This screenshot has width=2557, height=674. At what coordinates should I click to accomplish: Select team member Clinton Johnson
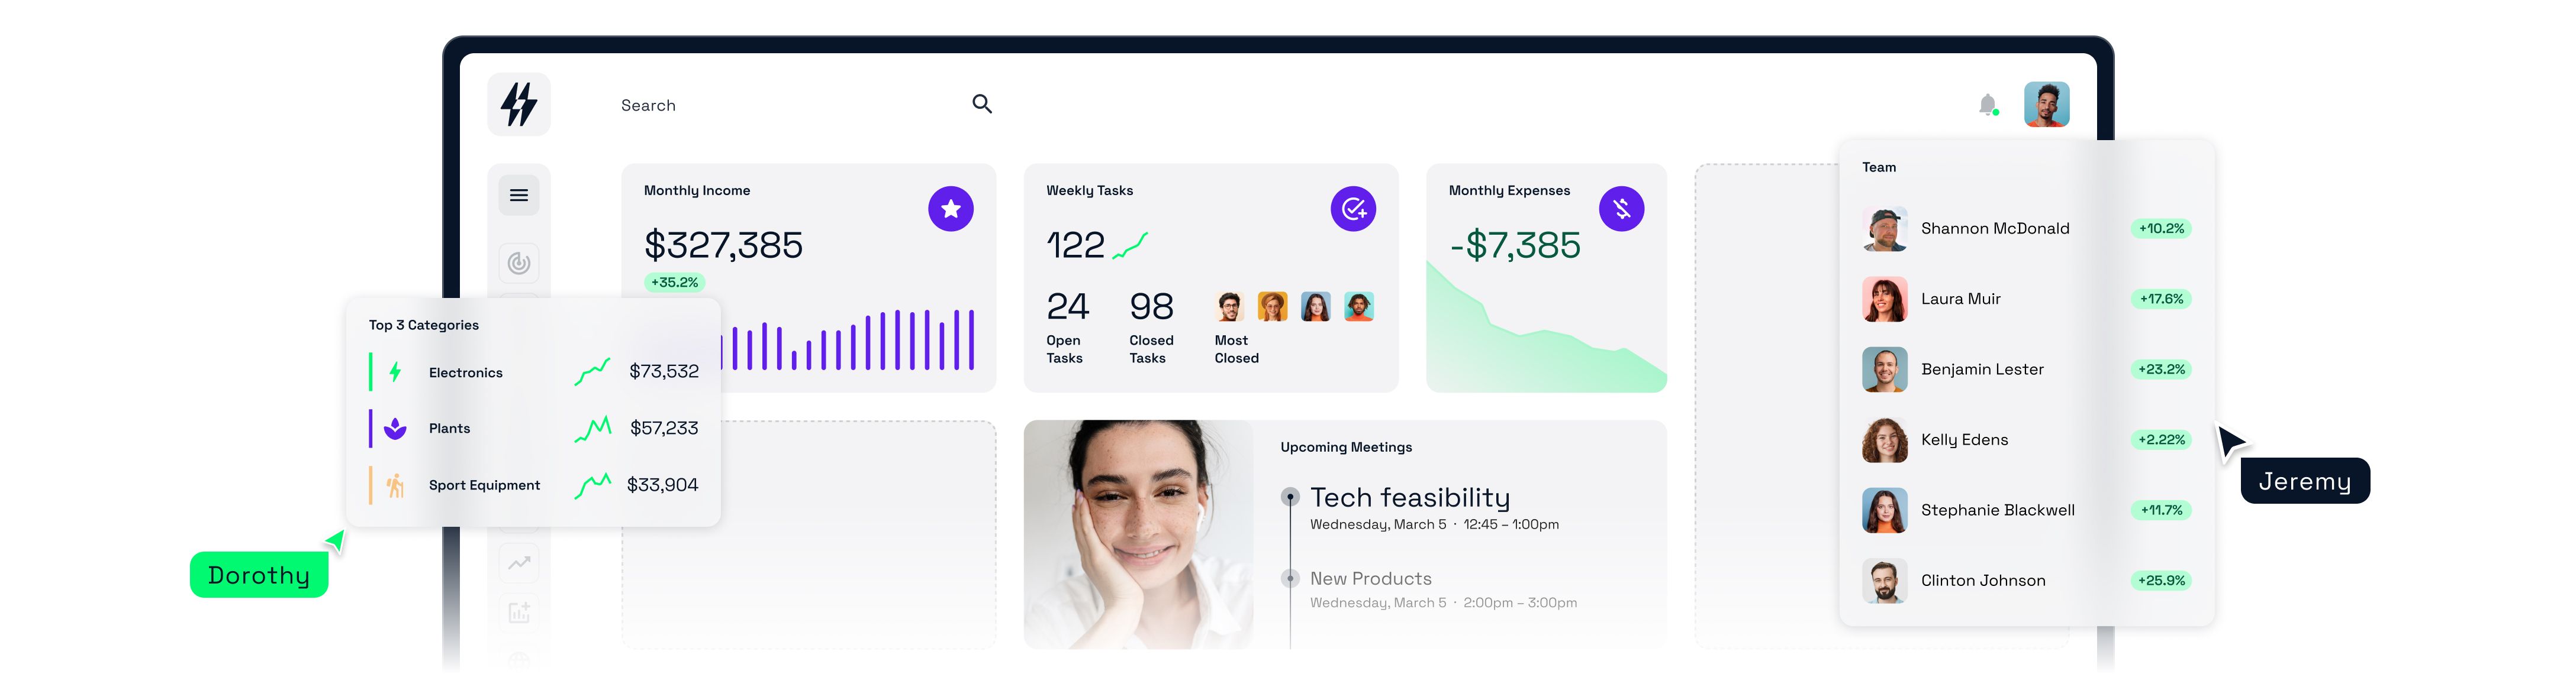tap(1983, 581)
